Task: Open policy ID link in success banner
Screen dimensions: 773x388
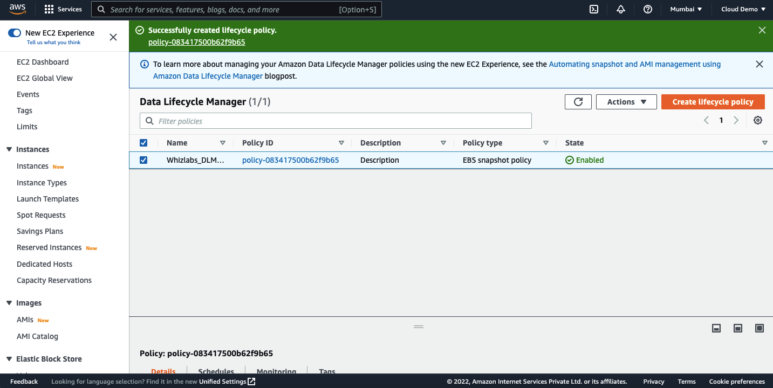Action: [197, 42]
